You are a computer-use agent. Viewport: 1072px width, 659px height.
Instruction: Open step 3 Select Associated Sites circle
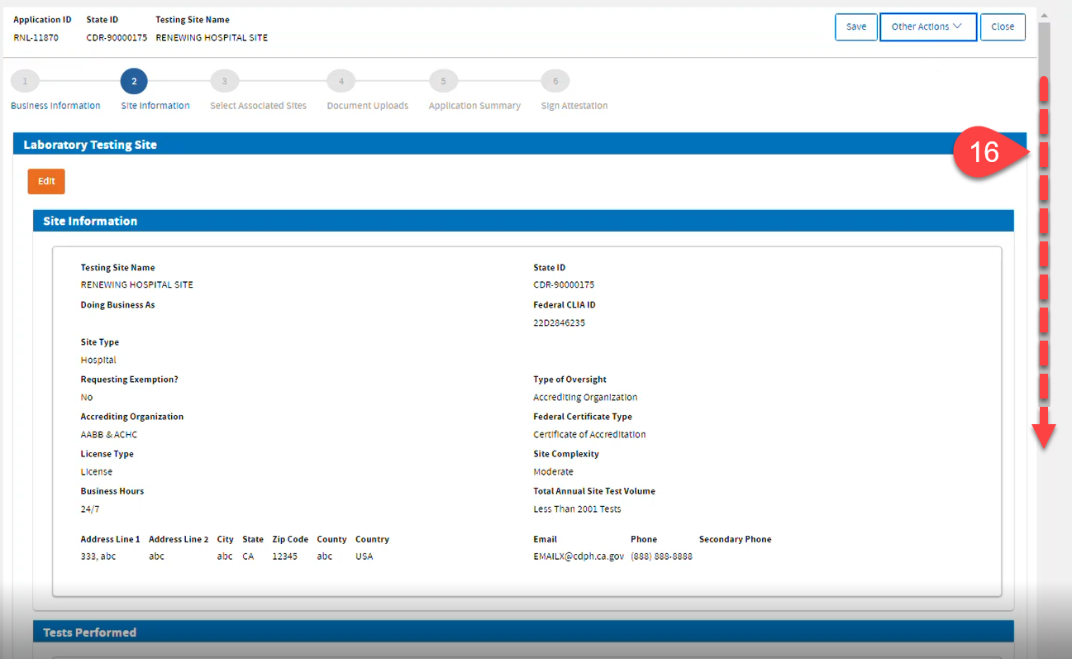[x=224, y=81]
